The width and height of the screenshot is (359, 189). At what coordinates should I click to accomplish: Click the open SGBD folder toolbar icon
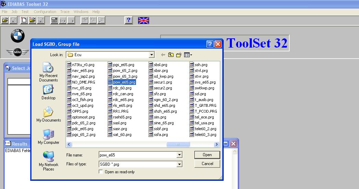5,20
